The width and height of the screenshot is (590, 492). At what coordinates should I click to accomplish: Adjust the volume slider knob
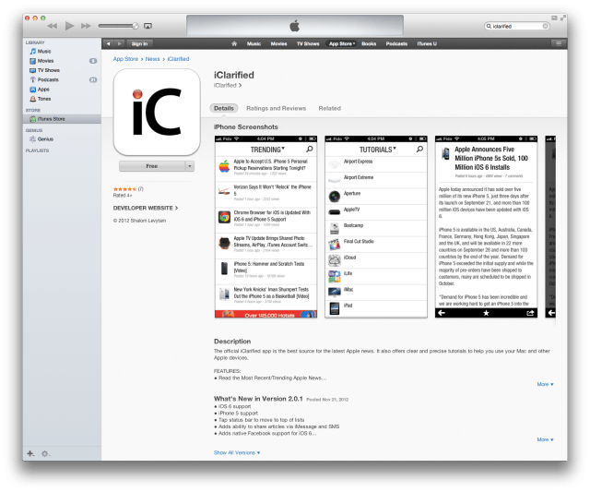coord(136,26)
